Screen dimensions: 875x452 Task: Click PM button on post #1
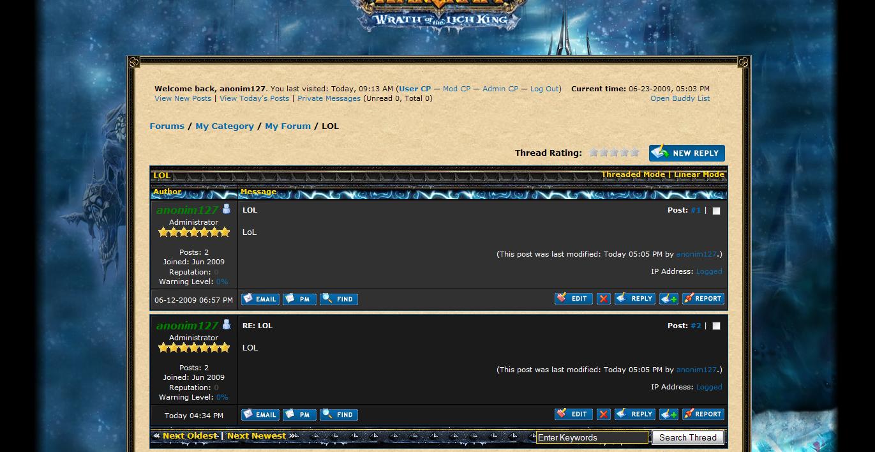300,299
